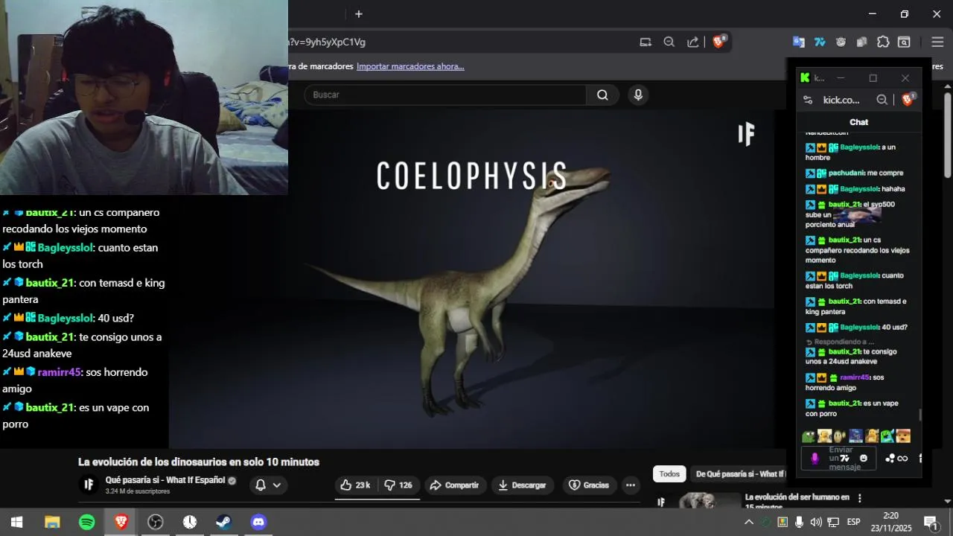The image size is (953, 536).
Task: Open Steam from the taskbar
Action: point(224,522)
